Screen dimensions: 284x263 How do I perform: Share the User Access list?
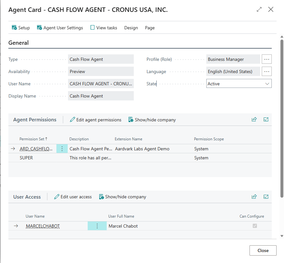coord(254,197)
